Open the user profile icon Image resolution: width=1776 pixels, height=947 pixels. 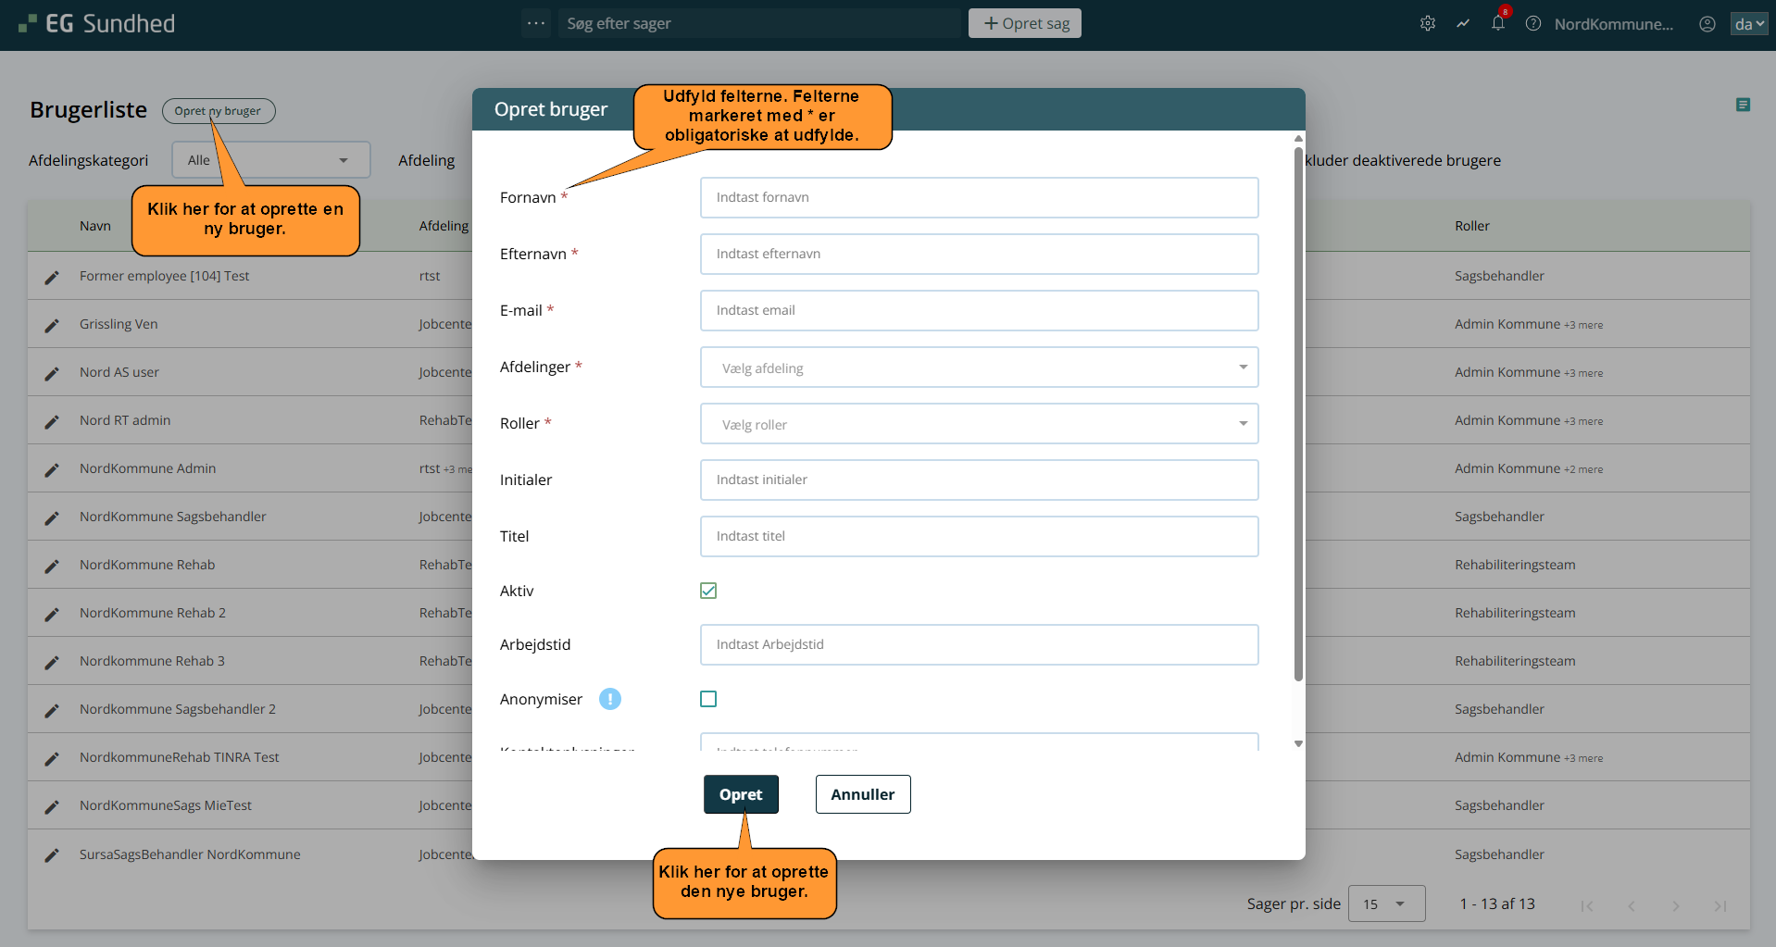pyautogui.click(x=1707, y=24)
